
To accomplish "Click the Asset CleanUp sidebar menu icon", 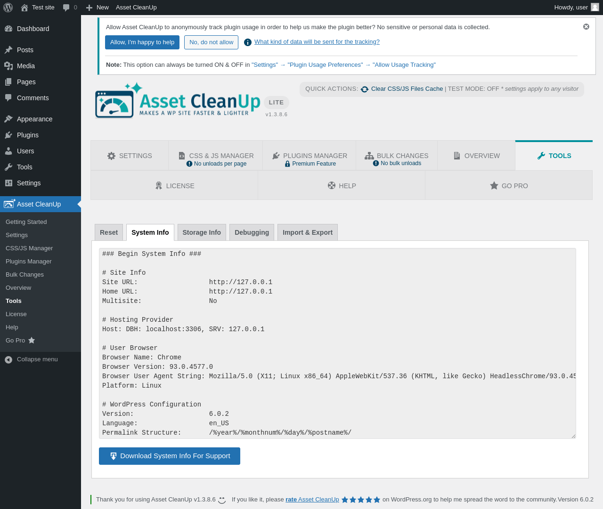I will coord(9,204).
